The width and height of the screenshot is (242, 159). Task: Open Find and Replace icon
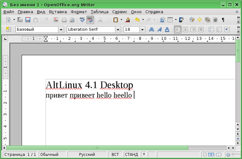[192, 20]
